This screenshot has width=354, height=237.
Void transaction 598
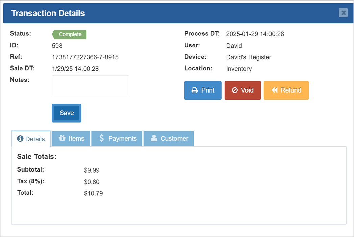click(242, 90)
